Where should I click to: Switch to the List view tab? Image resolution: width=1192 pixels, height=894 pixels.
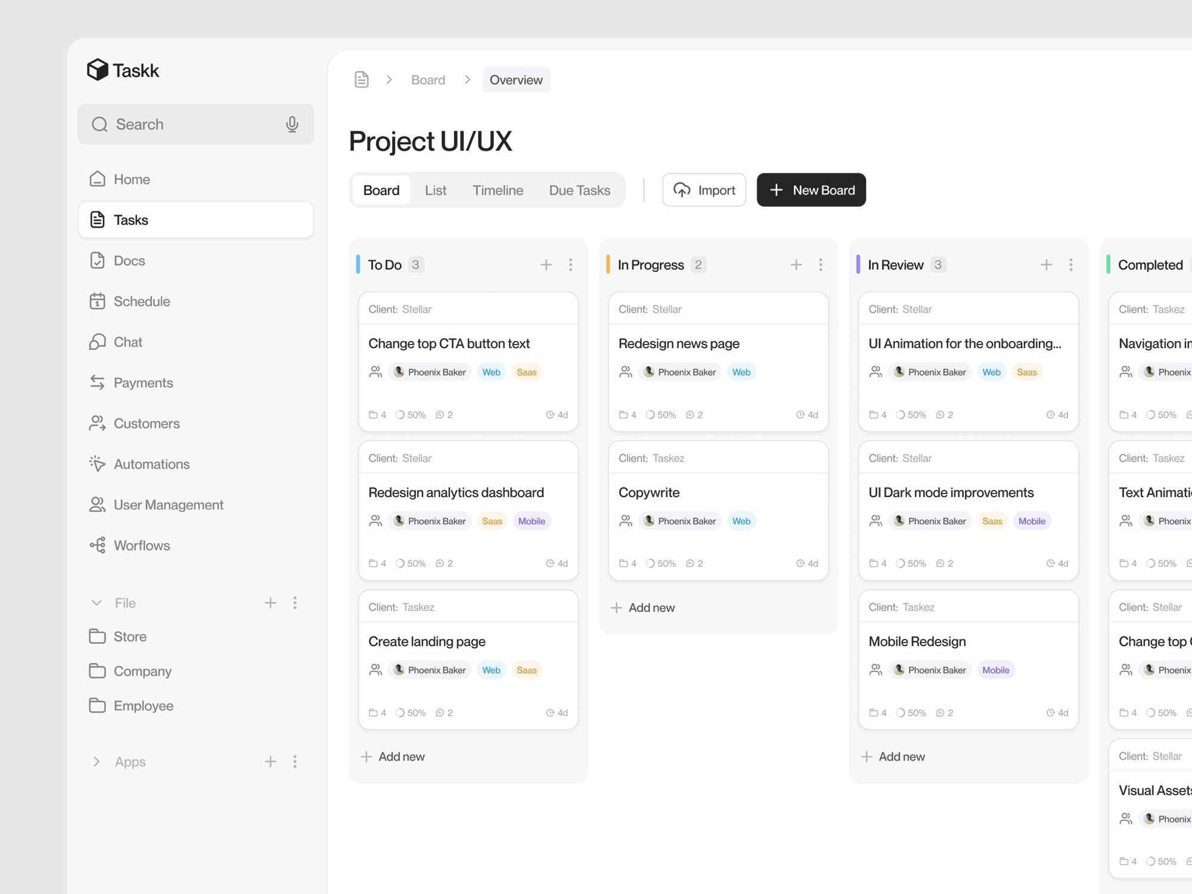click(436, 190)
